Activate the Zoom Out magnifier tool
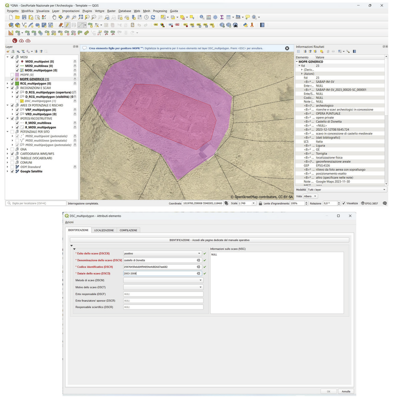The image size is (393, 399). coord(74,17)
